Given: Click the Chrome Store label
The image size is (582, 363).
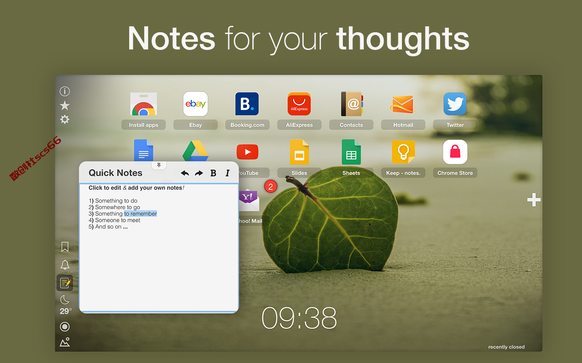Looking at the screenshot, I should [455, 173].
